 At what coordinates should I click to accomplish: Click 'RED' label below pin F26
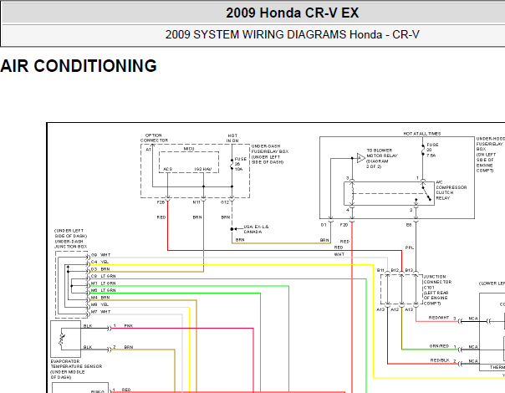(x=161, y=217)
